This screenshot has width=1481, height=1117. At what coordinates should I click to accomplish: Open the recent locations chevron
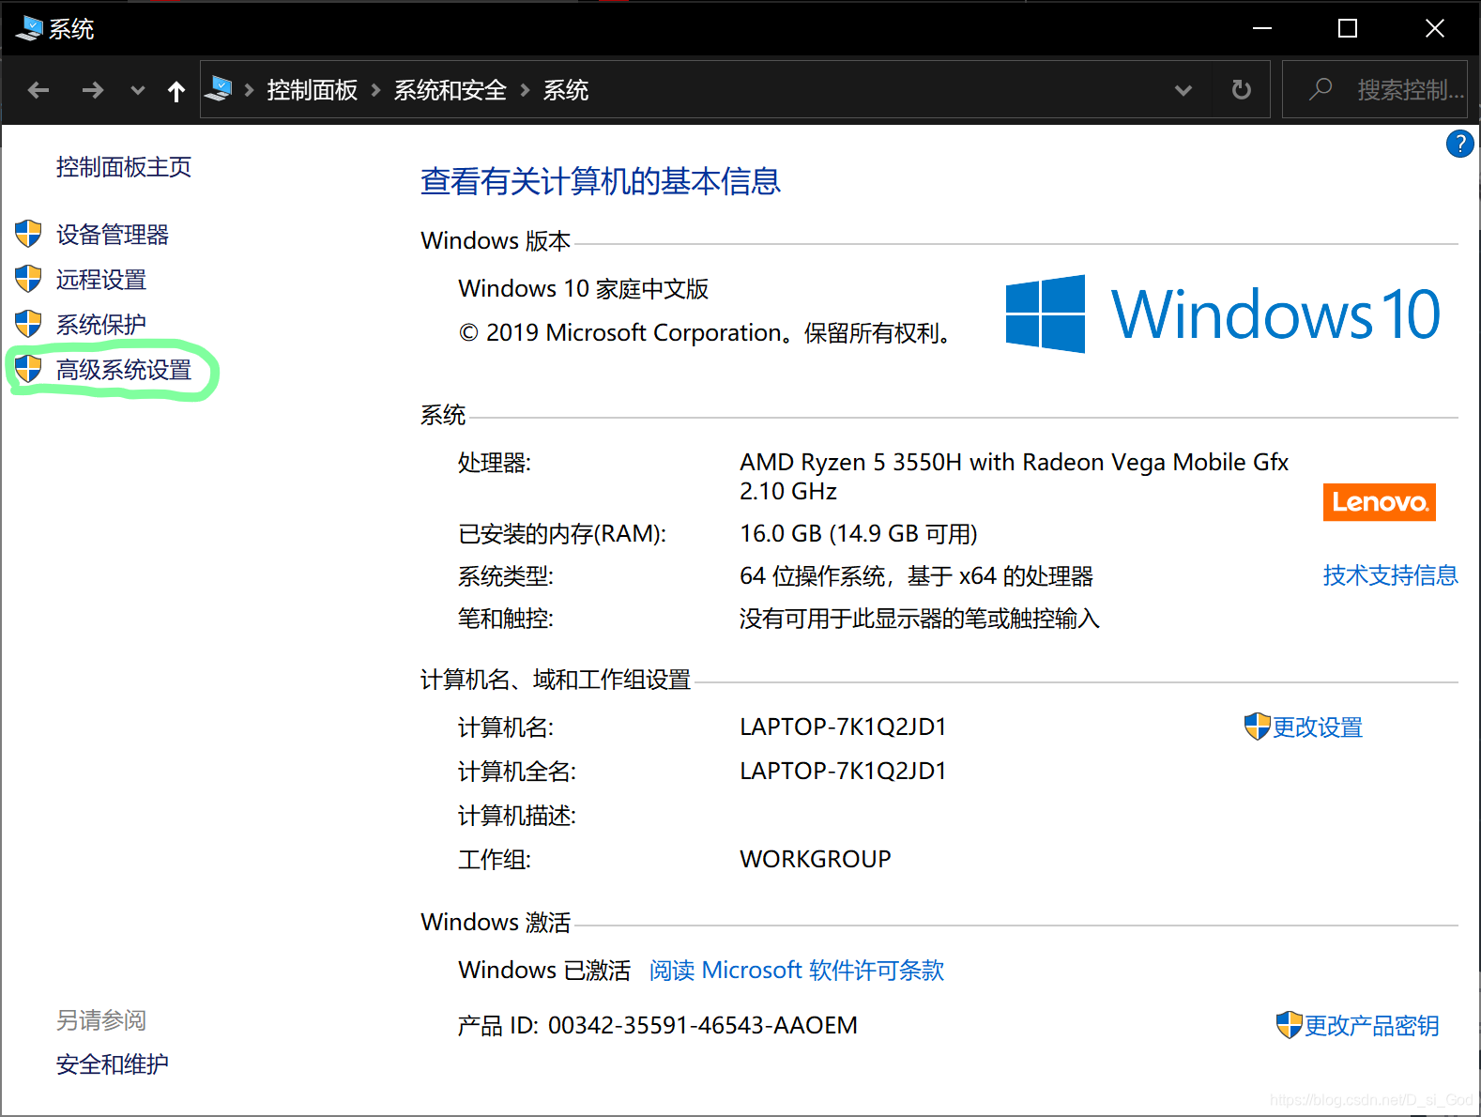tap(138, 90)
